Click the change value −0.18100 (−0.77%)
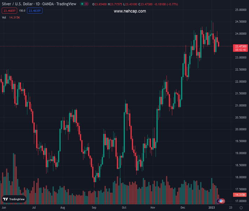Image resolution: width=249 pixels, height=211 pixels. 166,4
